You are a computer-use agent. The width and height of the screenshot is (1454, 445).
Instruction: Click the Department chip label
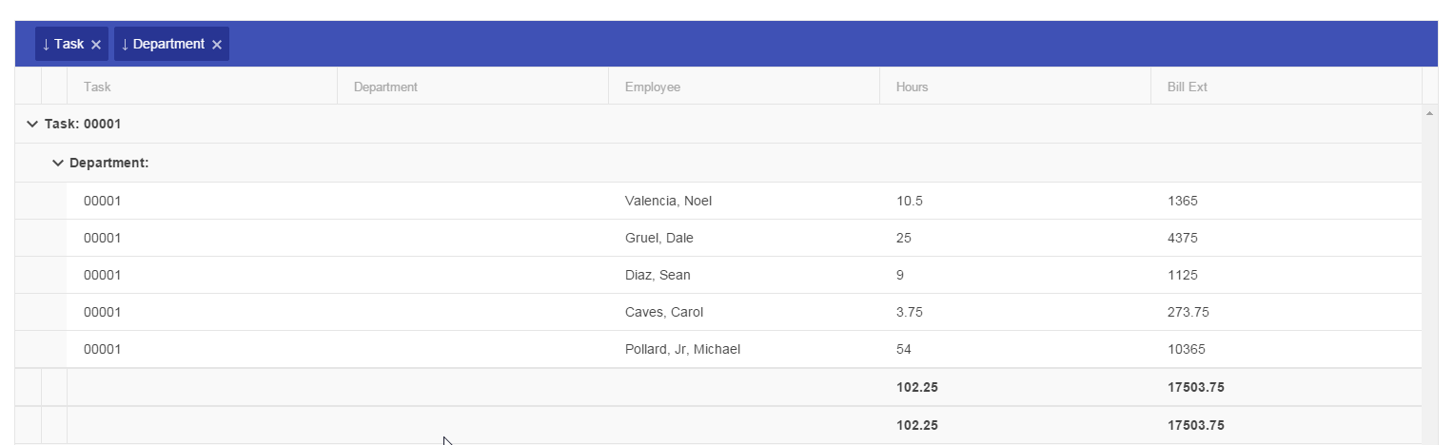[x=168, y=45]
